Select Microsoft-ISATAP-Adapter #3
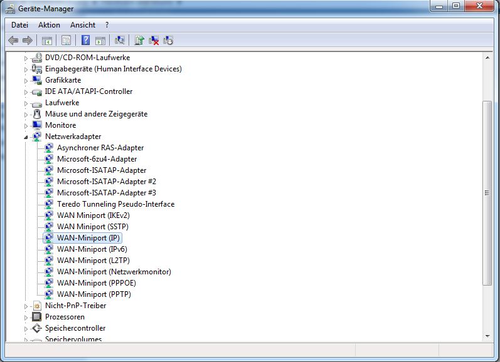Image resolution: width=500 pixels, height=362 pixels. [x=107, y=193]
